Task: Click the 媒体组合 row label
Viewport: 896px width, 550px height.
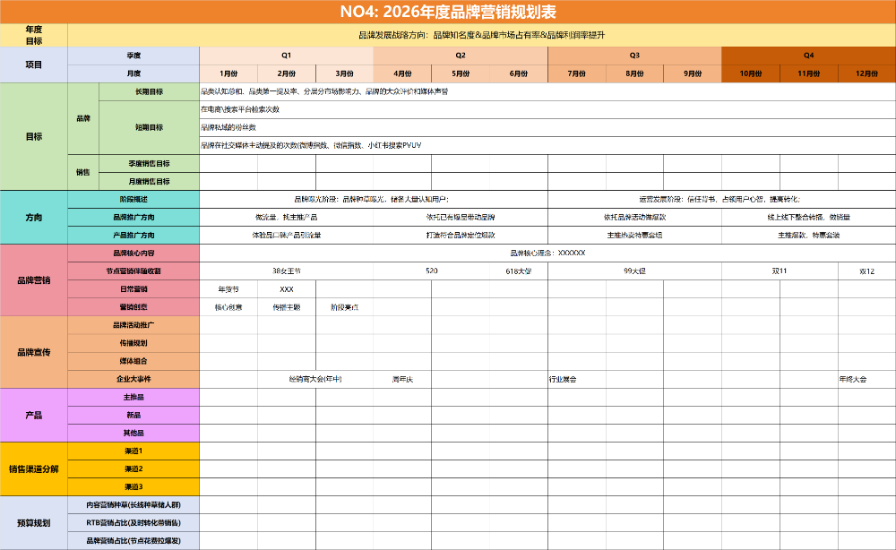Action: click(134, 361)
